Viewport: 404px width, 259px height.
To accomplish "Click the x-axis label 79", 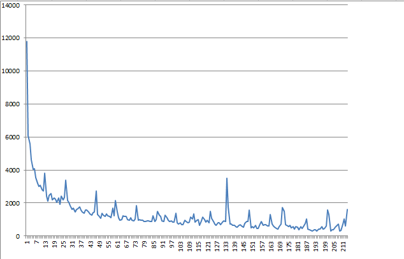I will pyautogui.click(x=144, y=244).
